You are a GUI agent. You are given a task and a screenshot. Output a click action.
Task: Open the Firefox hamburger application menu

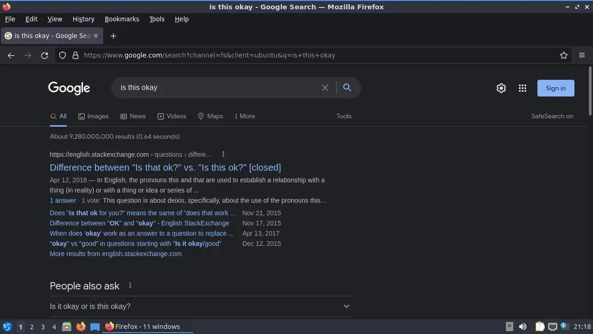(x=582, y=55)
